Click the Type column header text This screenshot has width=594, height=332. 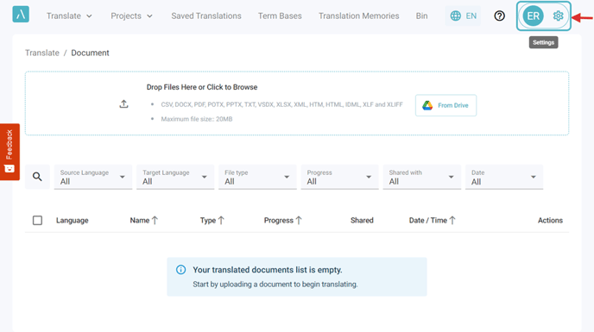pos(208,220)
